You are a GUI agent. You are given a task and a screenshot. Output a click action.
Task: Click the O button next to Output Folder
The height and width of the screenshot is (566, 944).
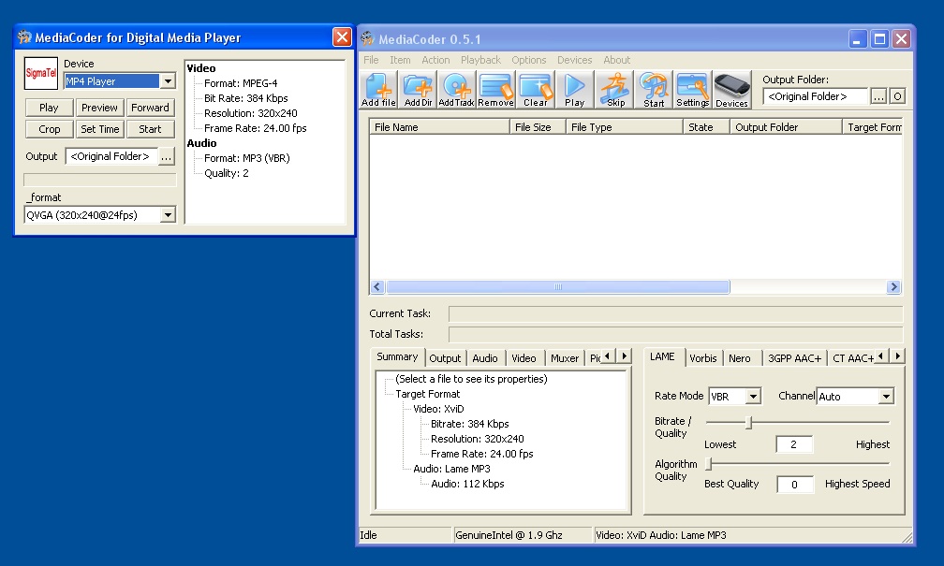(x=897, y=96)
